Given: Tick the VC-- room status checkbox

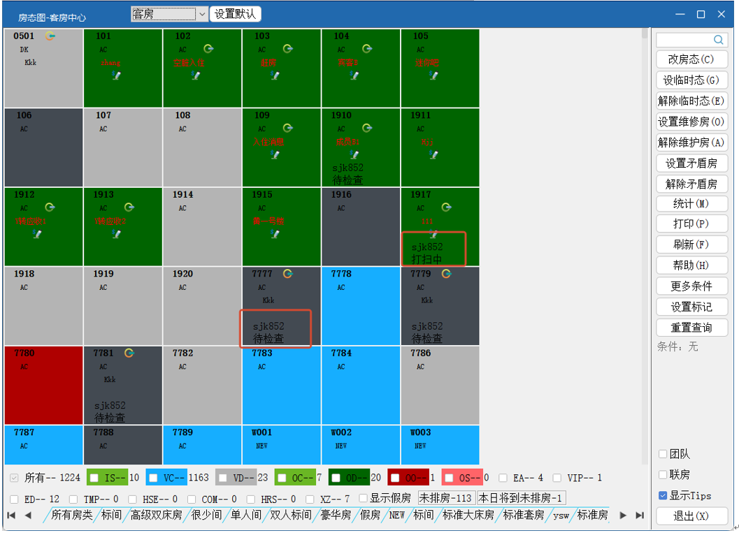Looking at the screenshot, I should tap(153, 478).
